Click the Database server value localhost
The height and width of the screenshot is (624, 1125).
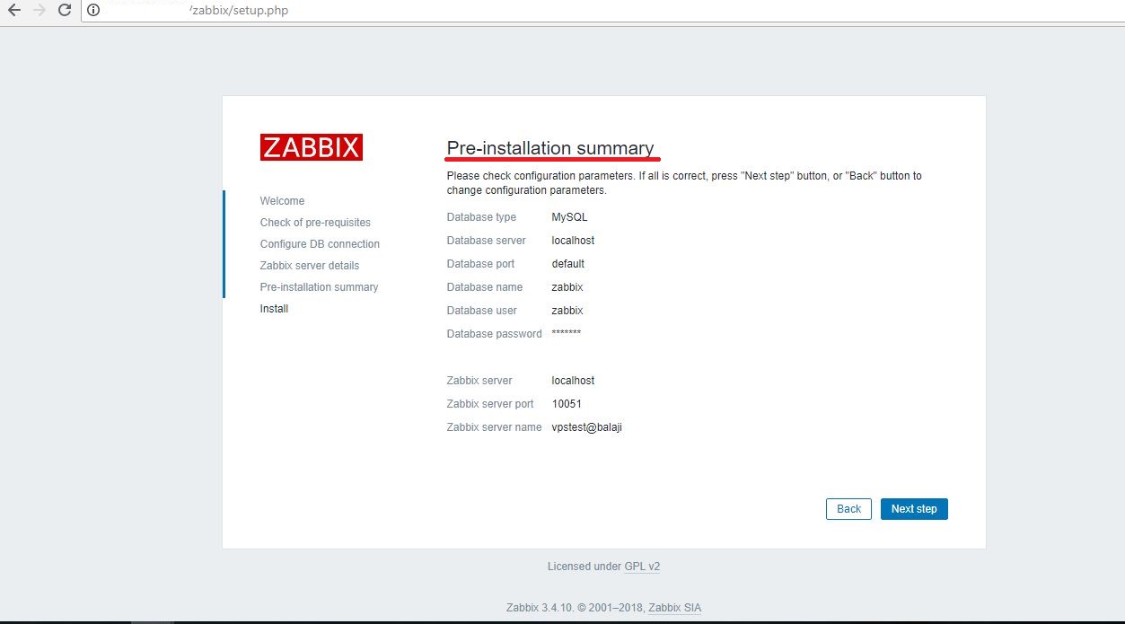[x=573, y=241]
